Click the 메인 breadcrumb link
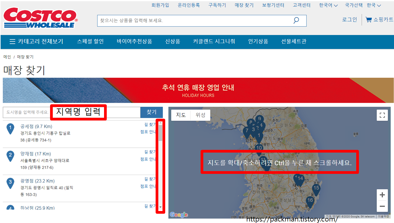394x223 pixels. tap(7, 57)
